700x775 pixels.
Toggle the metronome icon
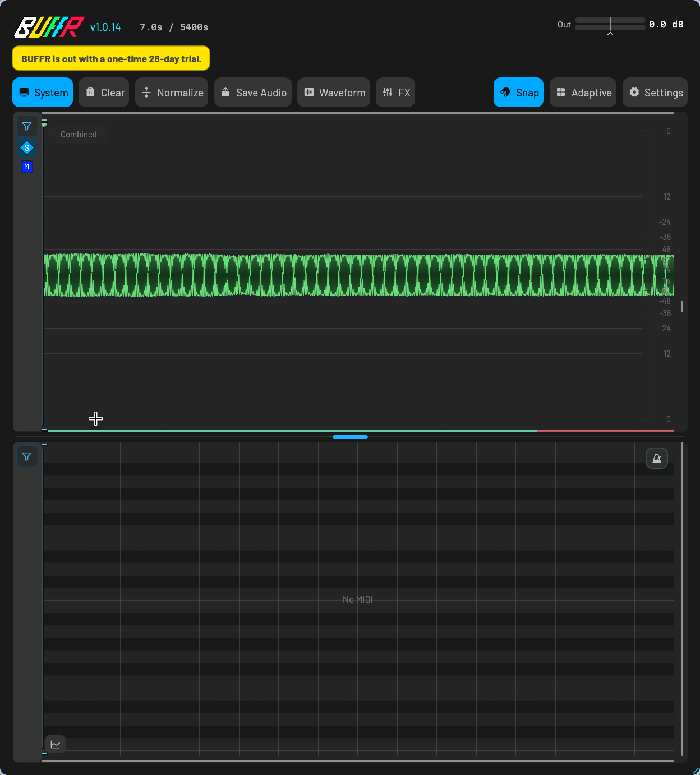(657, 459)
